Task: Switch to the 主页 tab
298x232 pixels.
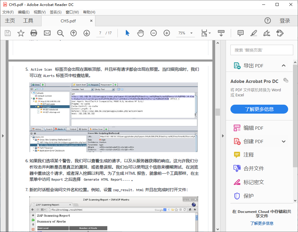Action: pyautogui.click(x=10, y=21)
